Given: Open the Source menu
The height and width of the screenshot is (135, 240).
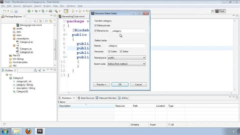Looking at the screenshot, I should click(17, 6).
